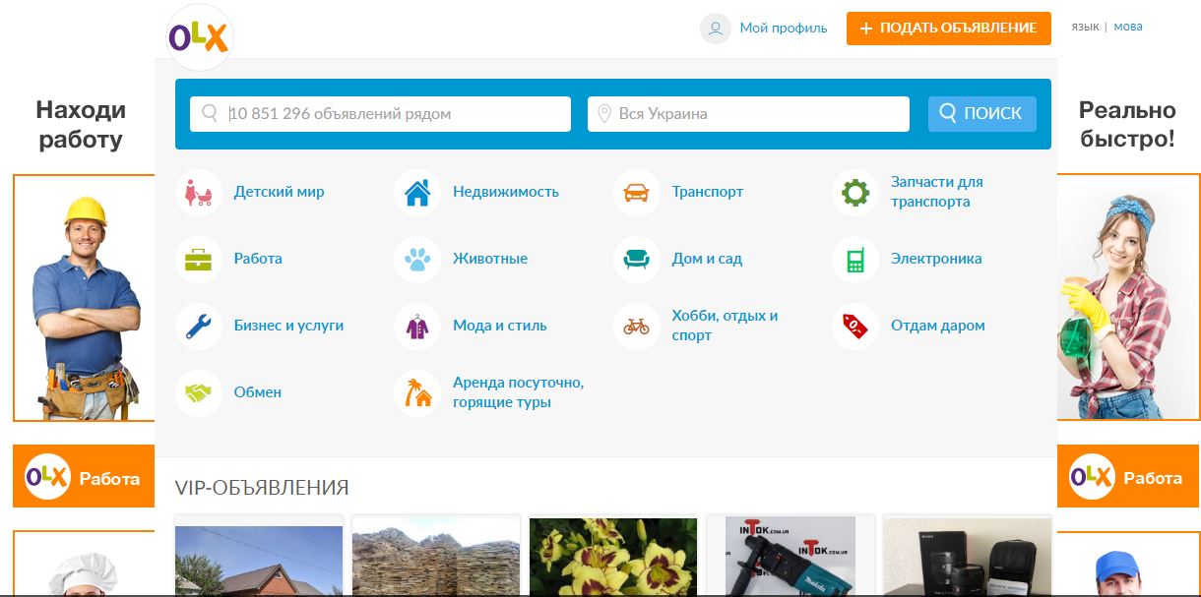Image resolution: width=1201 pixels, height=597 pixels.
Task: Open the Вся Украина location field
Action: click(x=758, y=114)
